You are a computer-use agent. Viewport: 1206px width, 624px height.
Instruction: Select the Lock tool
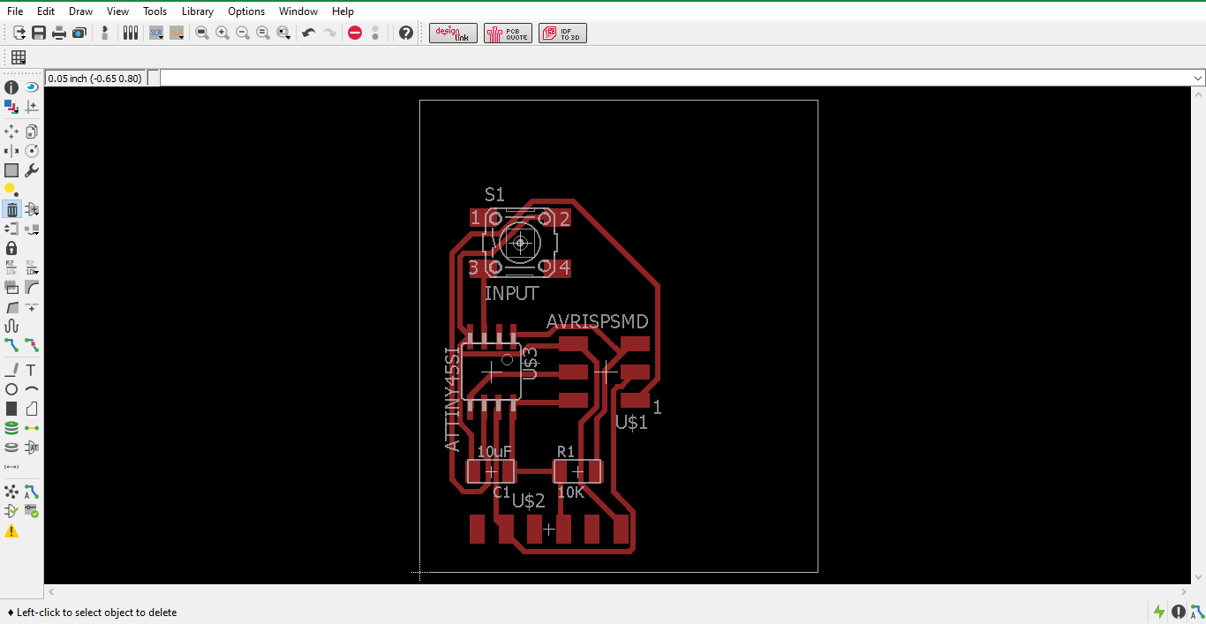click(x=11, y=248)
